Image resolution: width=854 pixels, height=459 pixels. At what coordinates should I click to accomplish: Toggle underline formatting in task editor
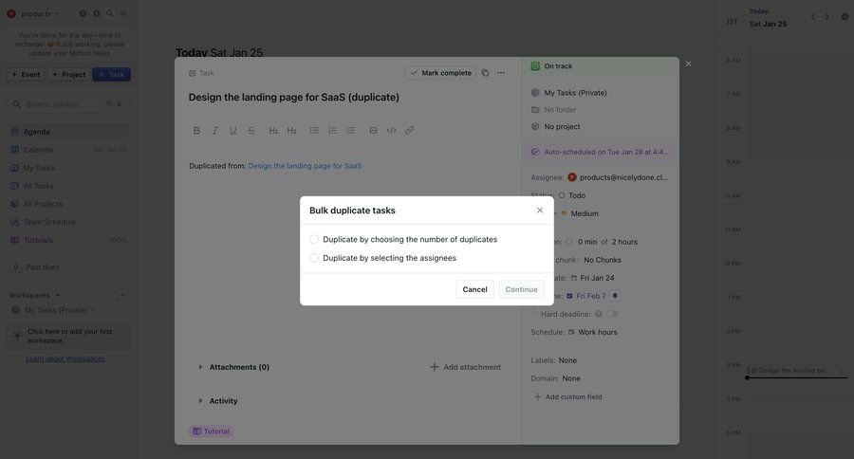[x=233, y=130]
